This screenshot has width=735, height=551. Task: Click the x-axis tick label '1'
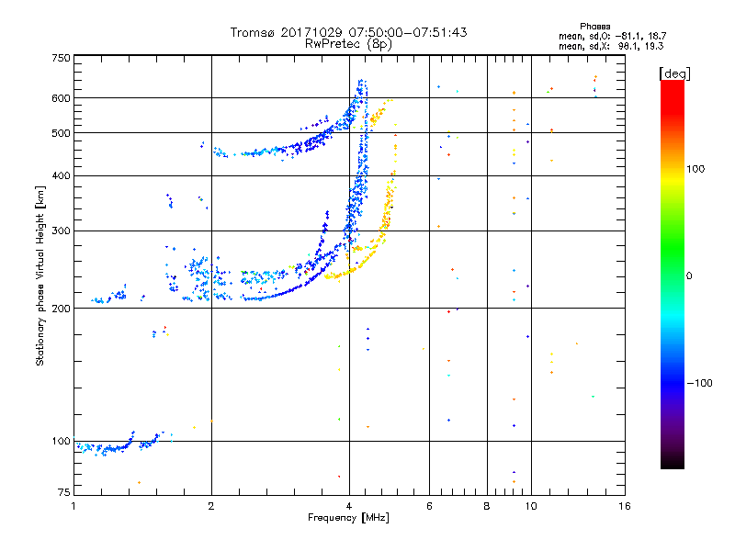(x=73, y=506)
